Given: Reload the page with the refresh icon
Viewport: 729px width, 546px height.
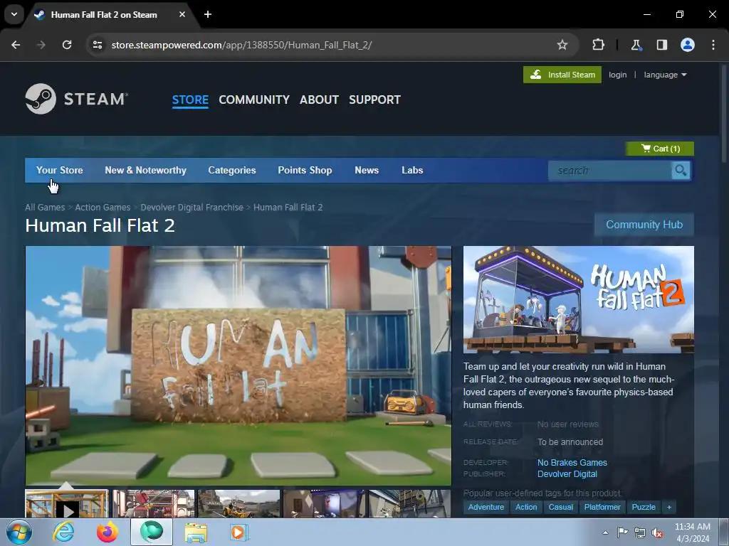Looking at the screenshot, I should [67, 45].
